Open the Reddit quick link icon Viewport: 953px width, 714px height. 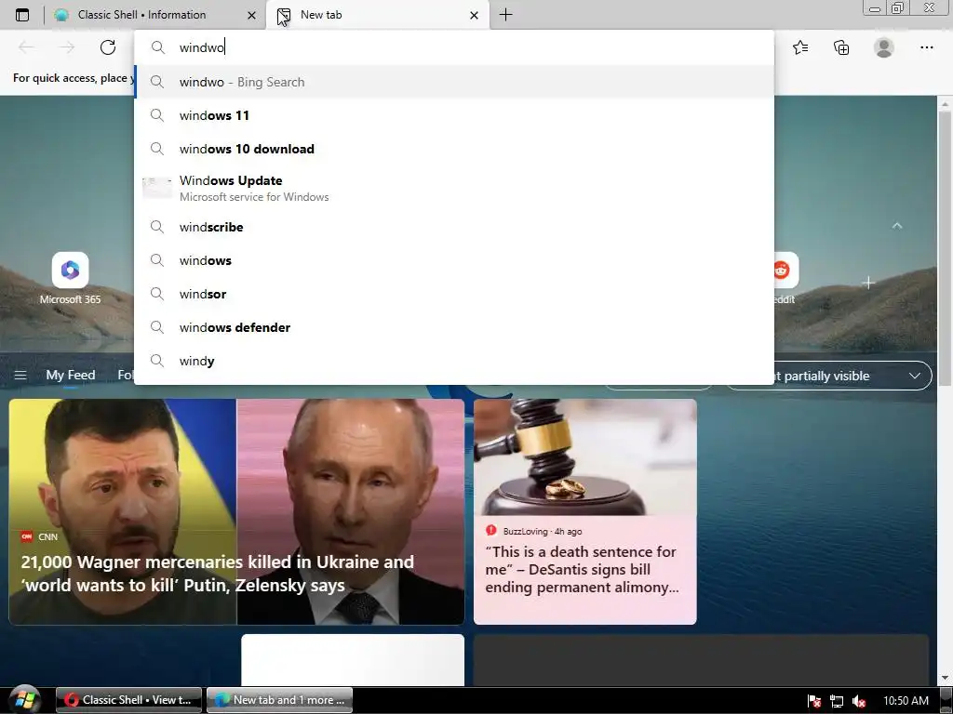[x=784, y=271]
